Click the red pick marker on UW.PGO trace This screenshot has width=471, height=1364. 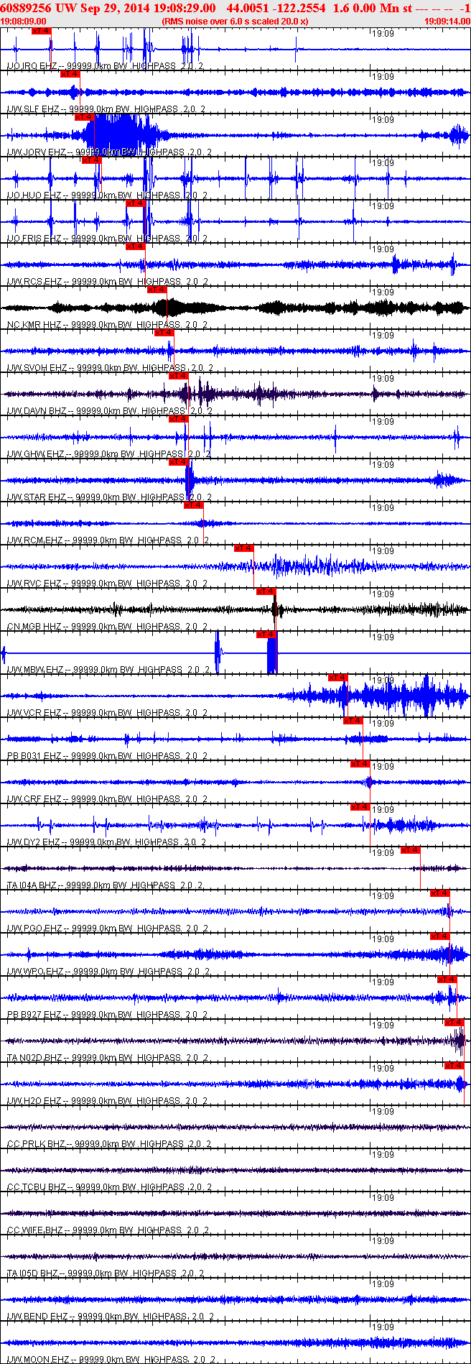(440, 893)
